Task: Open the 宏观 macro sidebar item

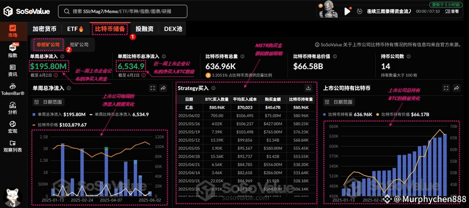Action: click(13, 127)
